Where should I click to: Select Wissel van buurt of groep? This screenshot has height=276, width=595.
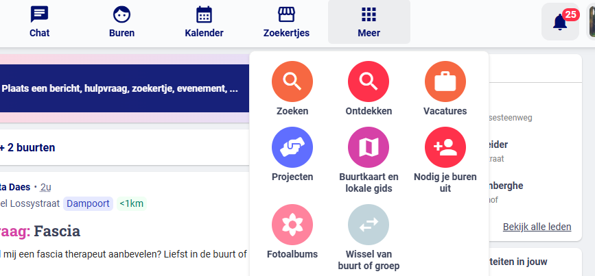pos(369,225)
